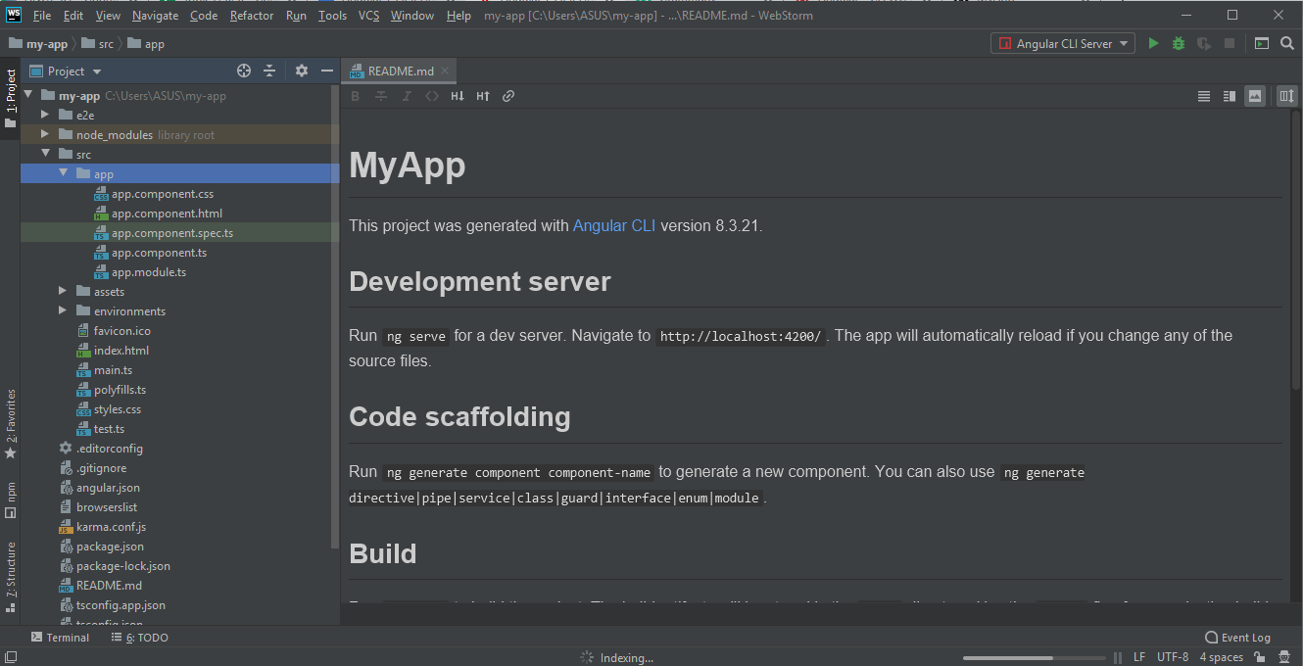Collapse all nodes in Project panel
The height and width of the screenshot is (666, 1303).
coord(270,71)
